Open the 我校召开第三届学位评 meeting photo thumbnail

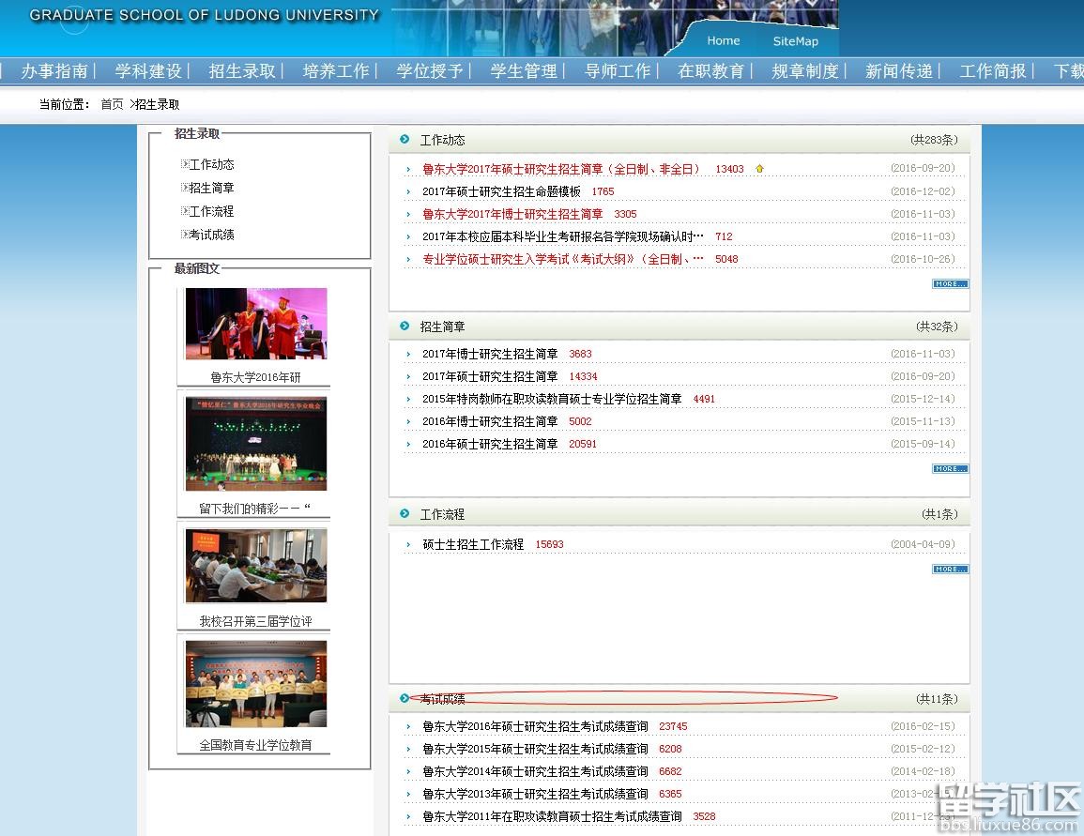point(256,565)
